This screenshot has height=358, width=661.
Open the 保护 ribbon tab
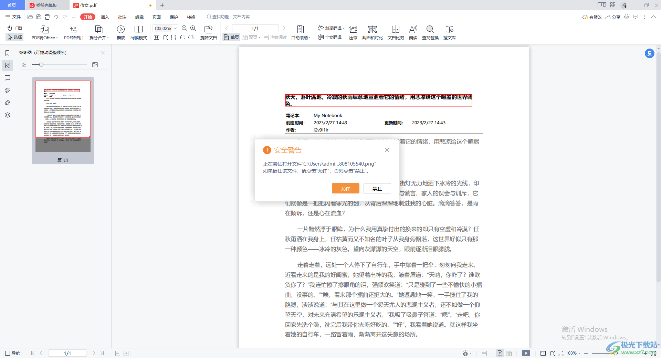coord(174,17)
